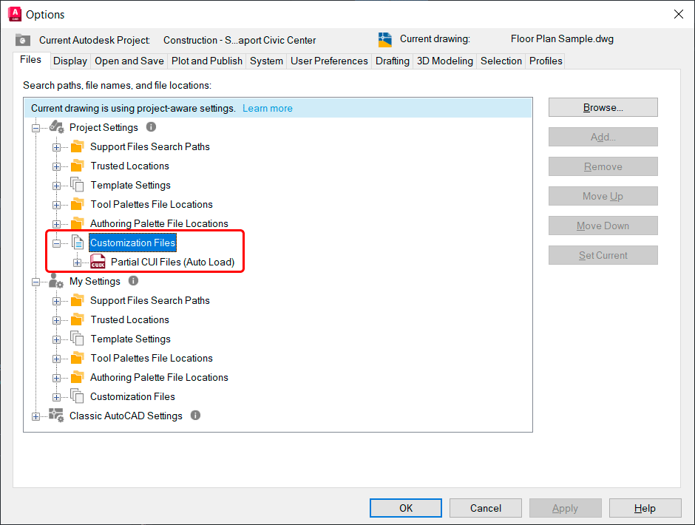Click folder icon of Trusted Locations under My Settings

[x=78, y=319]
